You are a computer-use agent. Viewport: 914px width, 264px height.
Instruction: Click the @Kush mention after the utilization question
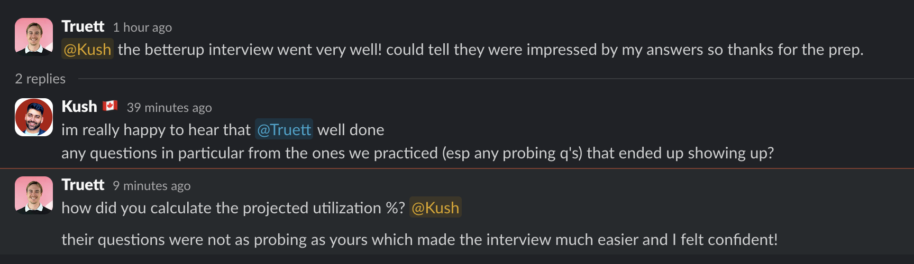point(435,208)
